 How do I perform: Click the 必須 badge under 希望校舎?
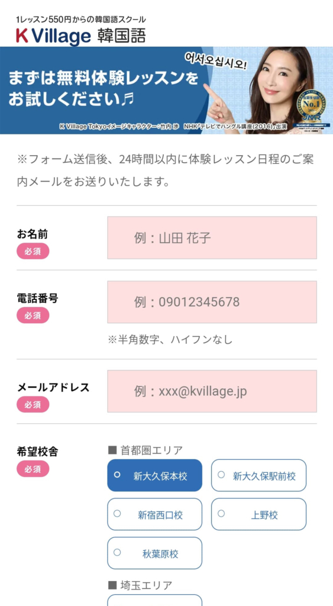(33, 469)
